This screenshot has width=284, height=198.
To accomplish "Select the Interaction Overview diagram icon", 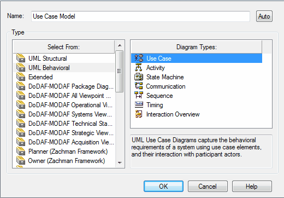I will pos(139,114).
